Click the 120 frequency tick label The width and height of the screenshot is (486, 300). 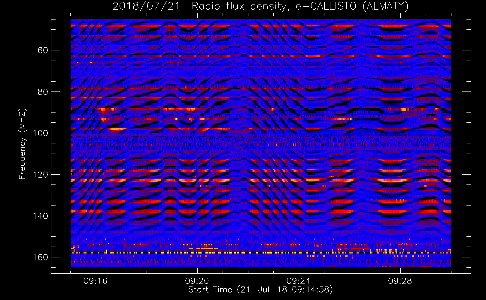pyautogui.click(x=41, y=175)
